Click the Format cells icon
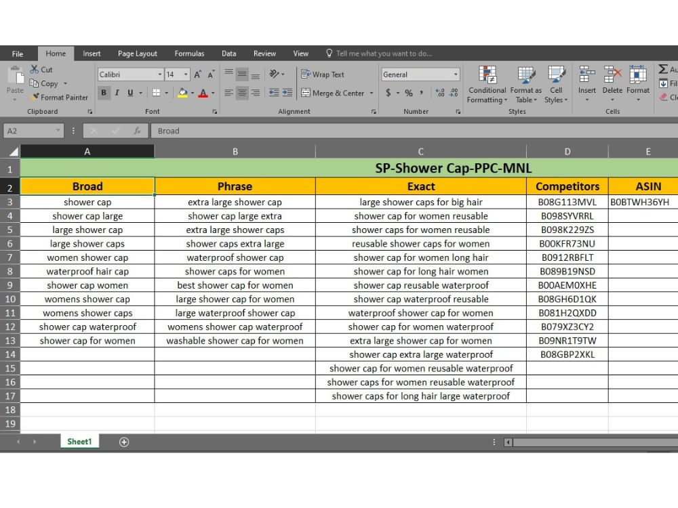The height and width of the screenshot is (508, 678). click(x=638, y=75)
